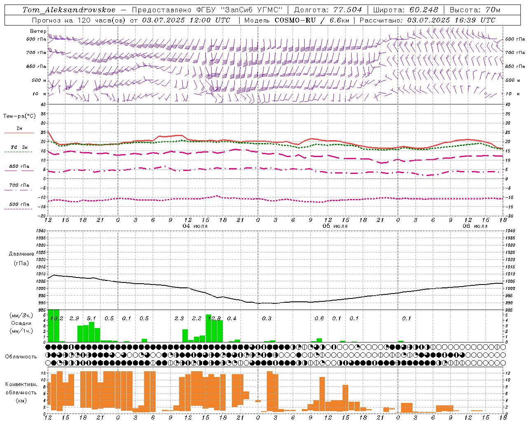Click 'Предоставлено ФГБУ "ЗапСиб УГМС"' provider text
527x421 pixels.
[207, 10]
